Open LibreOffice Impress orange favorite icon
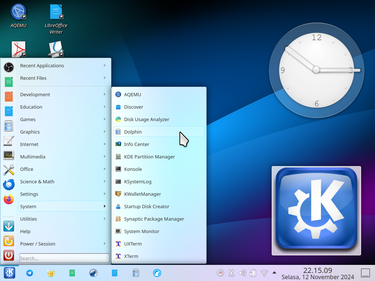Screen dimensions: 375x281 (9, 97)
